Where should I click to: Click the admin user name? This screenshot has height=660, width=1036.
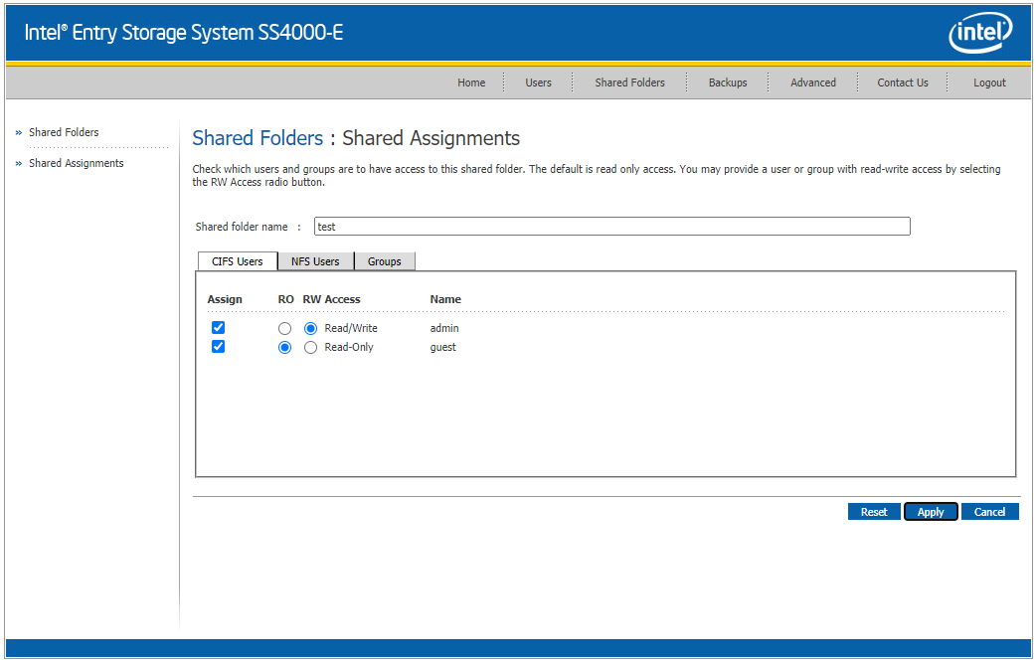(x=444, y=328)
